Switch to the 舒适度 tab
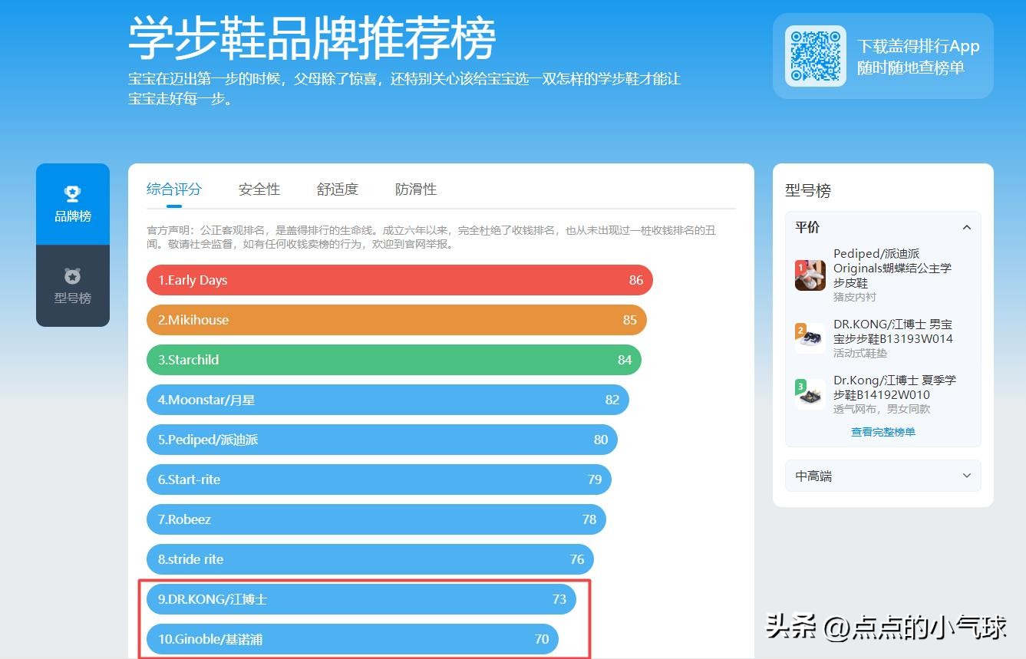The image size is (1026, 659). coord(337,189)
